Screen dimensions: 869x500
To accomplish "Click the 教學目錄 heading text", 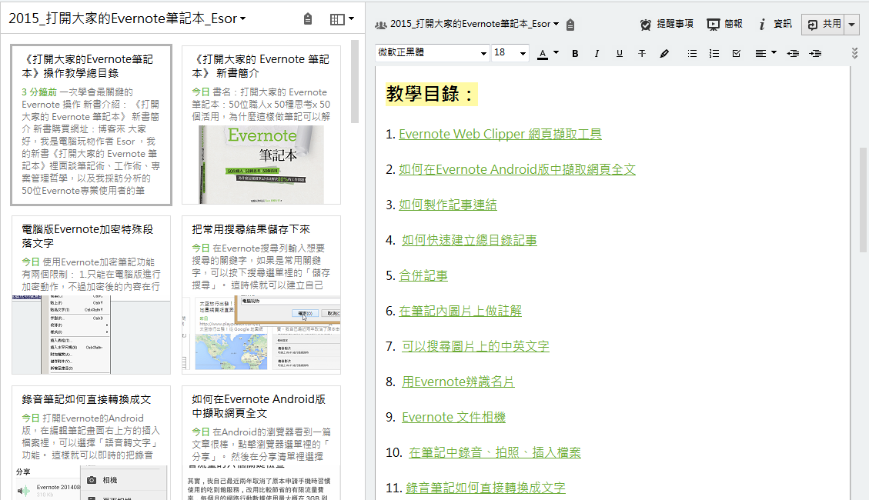I will coord(432,94).
